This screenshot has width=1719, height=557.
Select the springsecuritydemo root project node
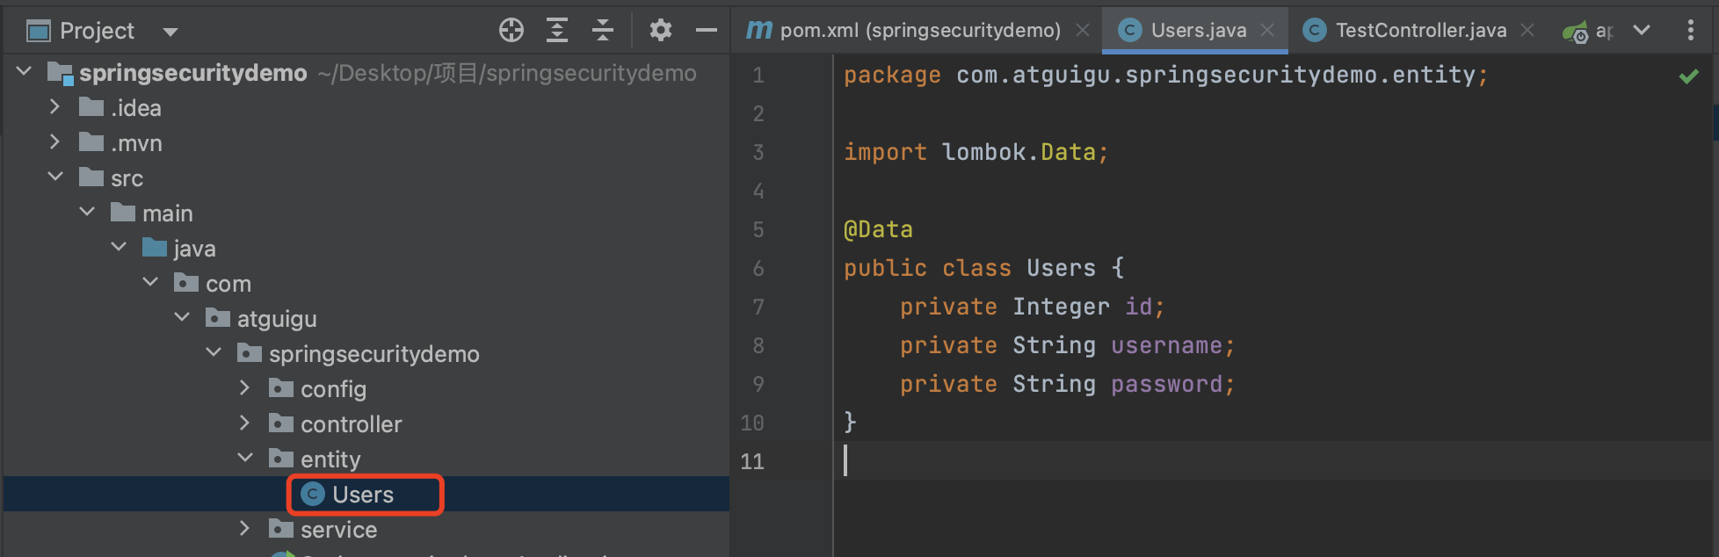click(192, 73)
